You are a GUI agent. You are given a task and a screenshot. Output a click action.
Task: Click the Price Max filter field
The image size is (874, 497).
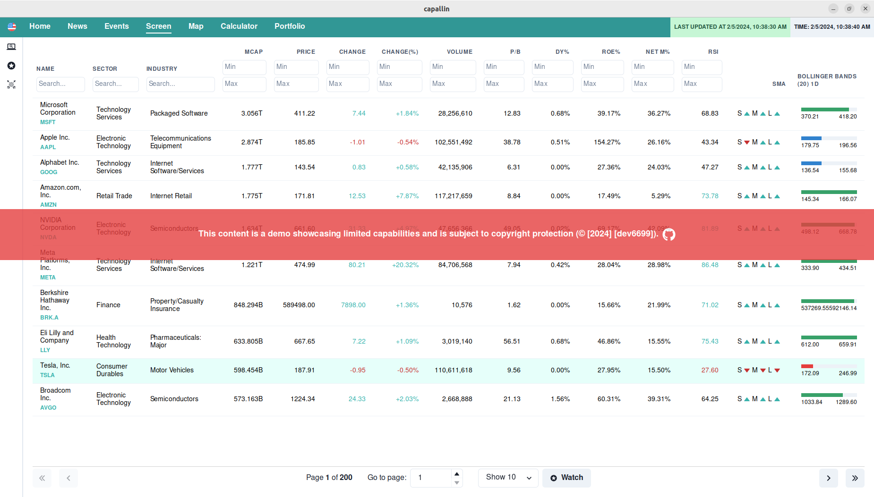[x=296, y=84]
